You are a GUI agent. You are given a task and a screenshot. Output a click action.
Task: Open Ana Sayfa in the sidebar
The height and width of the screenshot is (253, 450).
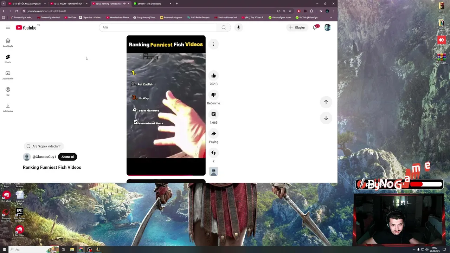(x=8, y=43)
